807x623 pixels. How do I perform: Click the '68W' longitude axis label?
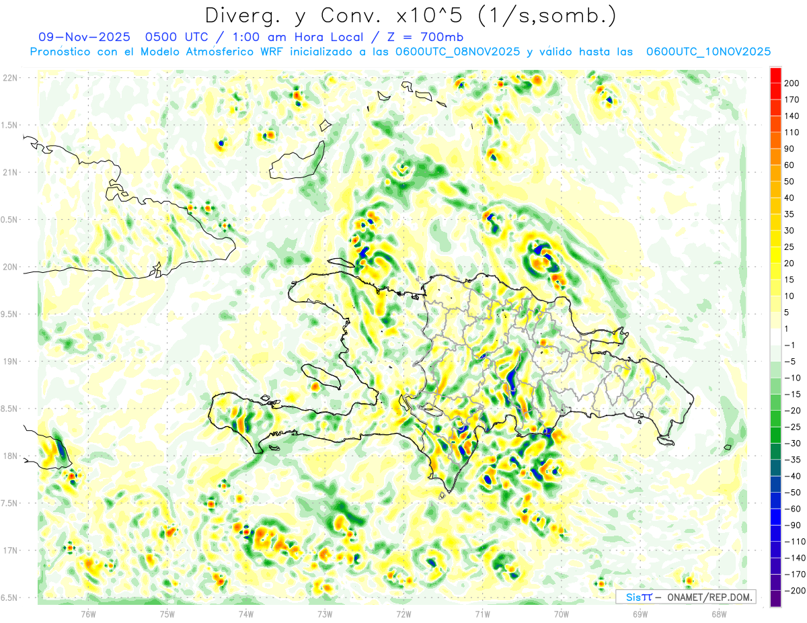point(719,614)
